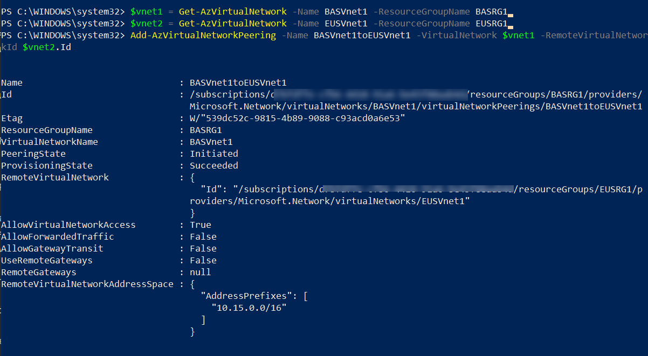
Task: Click the AllowGatewayTransit False value
Action: (203, 248)
